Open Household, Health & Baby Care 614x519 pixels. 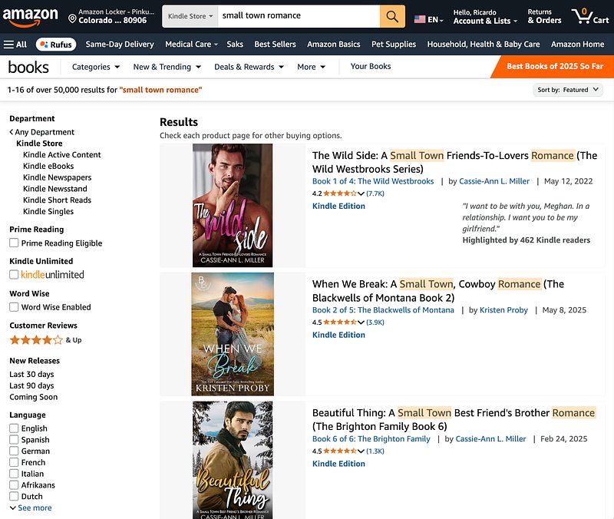click(x=484, y=45)
